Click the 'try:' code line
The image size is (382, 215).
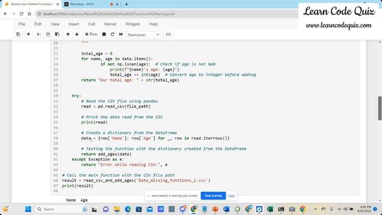pos(76,96)
